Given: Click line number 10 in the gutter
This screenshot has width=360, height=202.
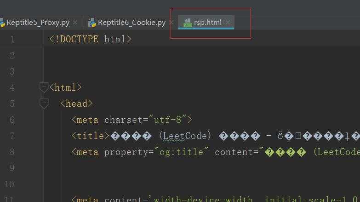Looking at the screenshot, I should (x=9, y=184).
